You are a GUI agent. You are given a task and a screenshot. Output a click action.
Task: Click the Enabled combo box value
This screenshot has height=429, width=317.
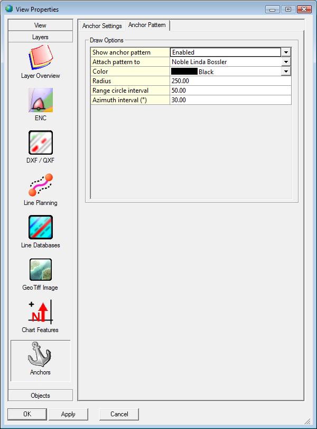[225, 52]
